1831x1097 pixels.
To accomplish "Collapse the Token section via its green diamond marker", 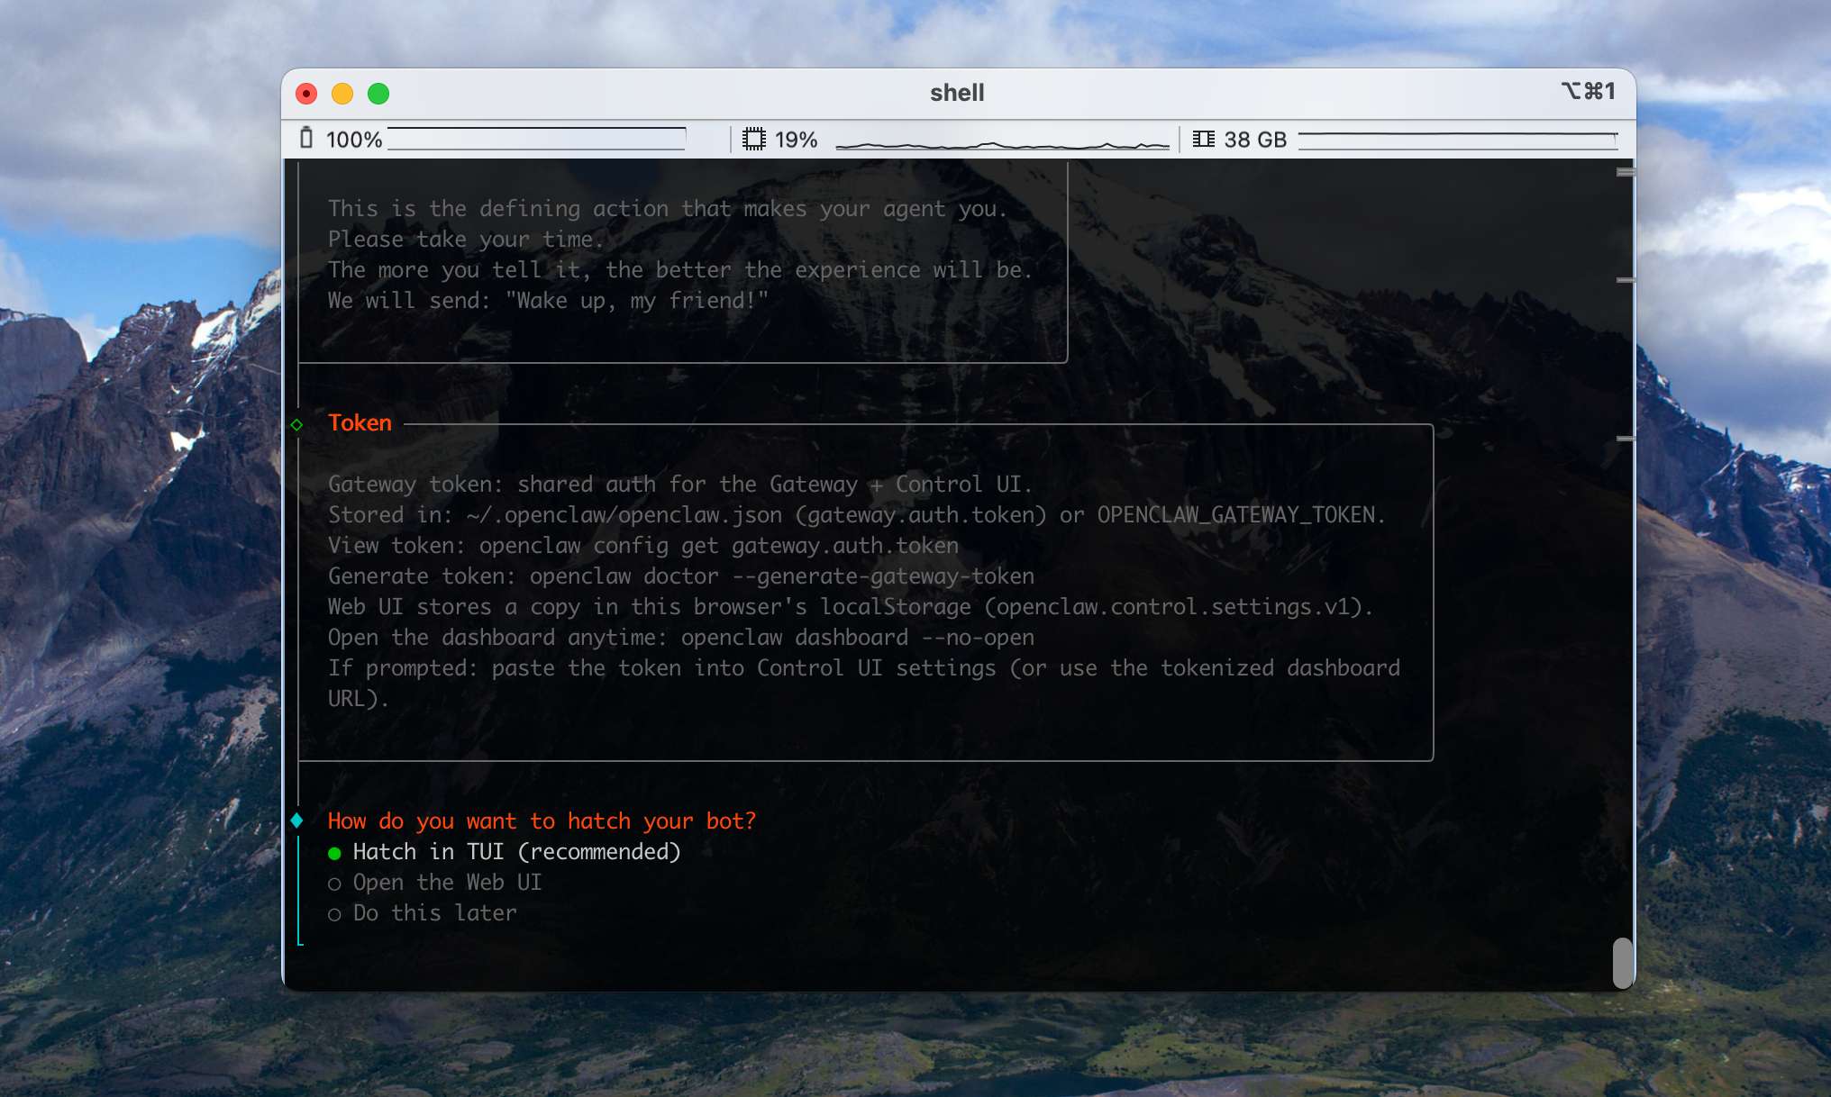I will (x=298, y=424).
